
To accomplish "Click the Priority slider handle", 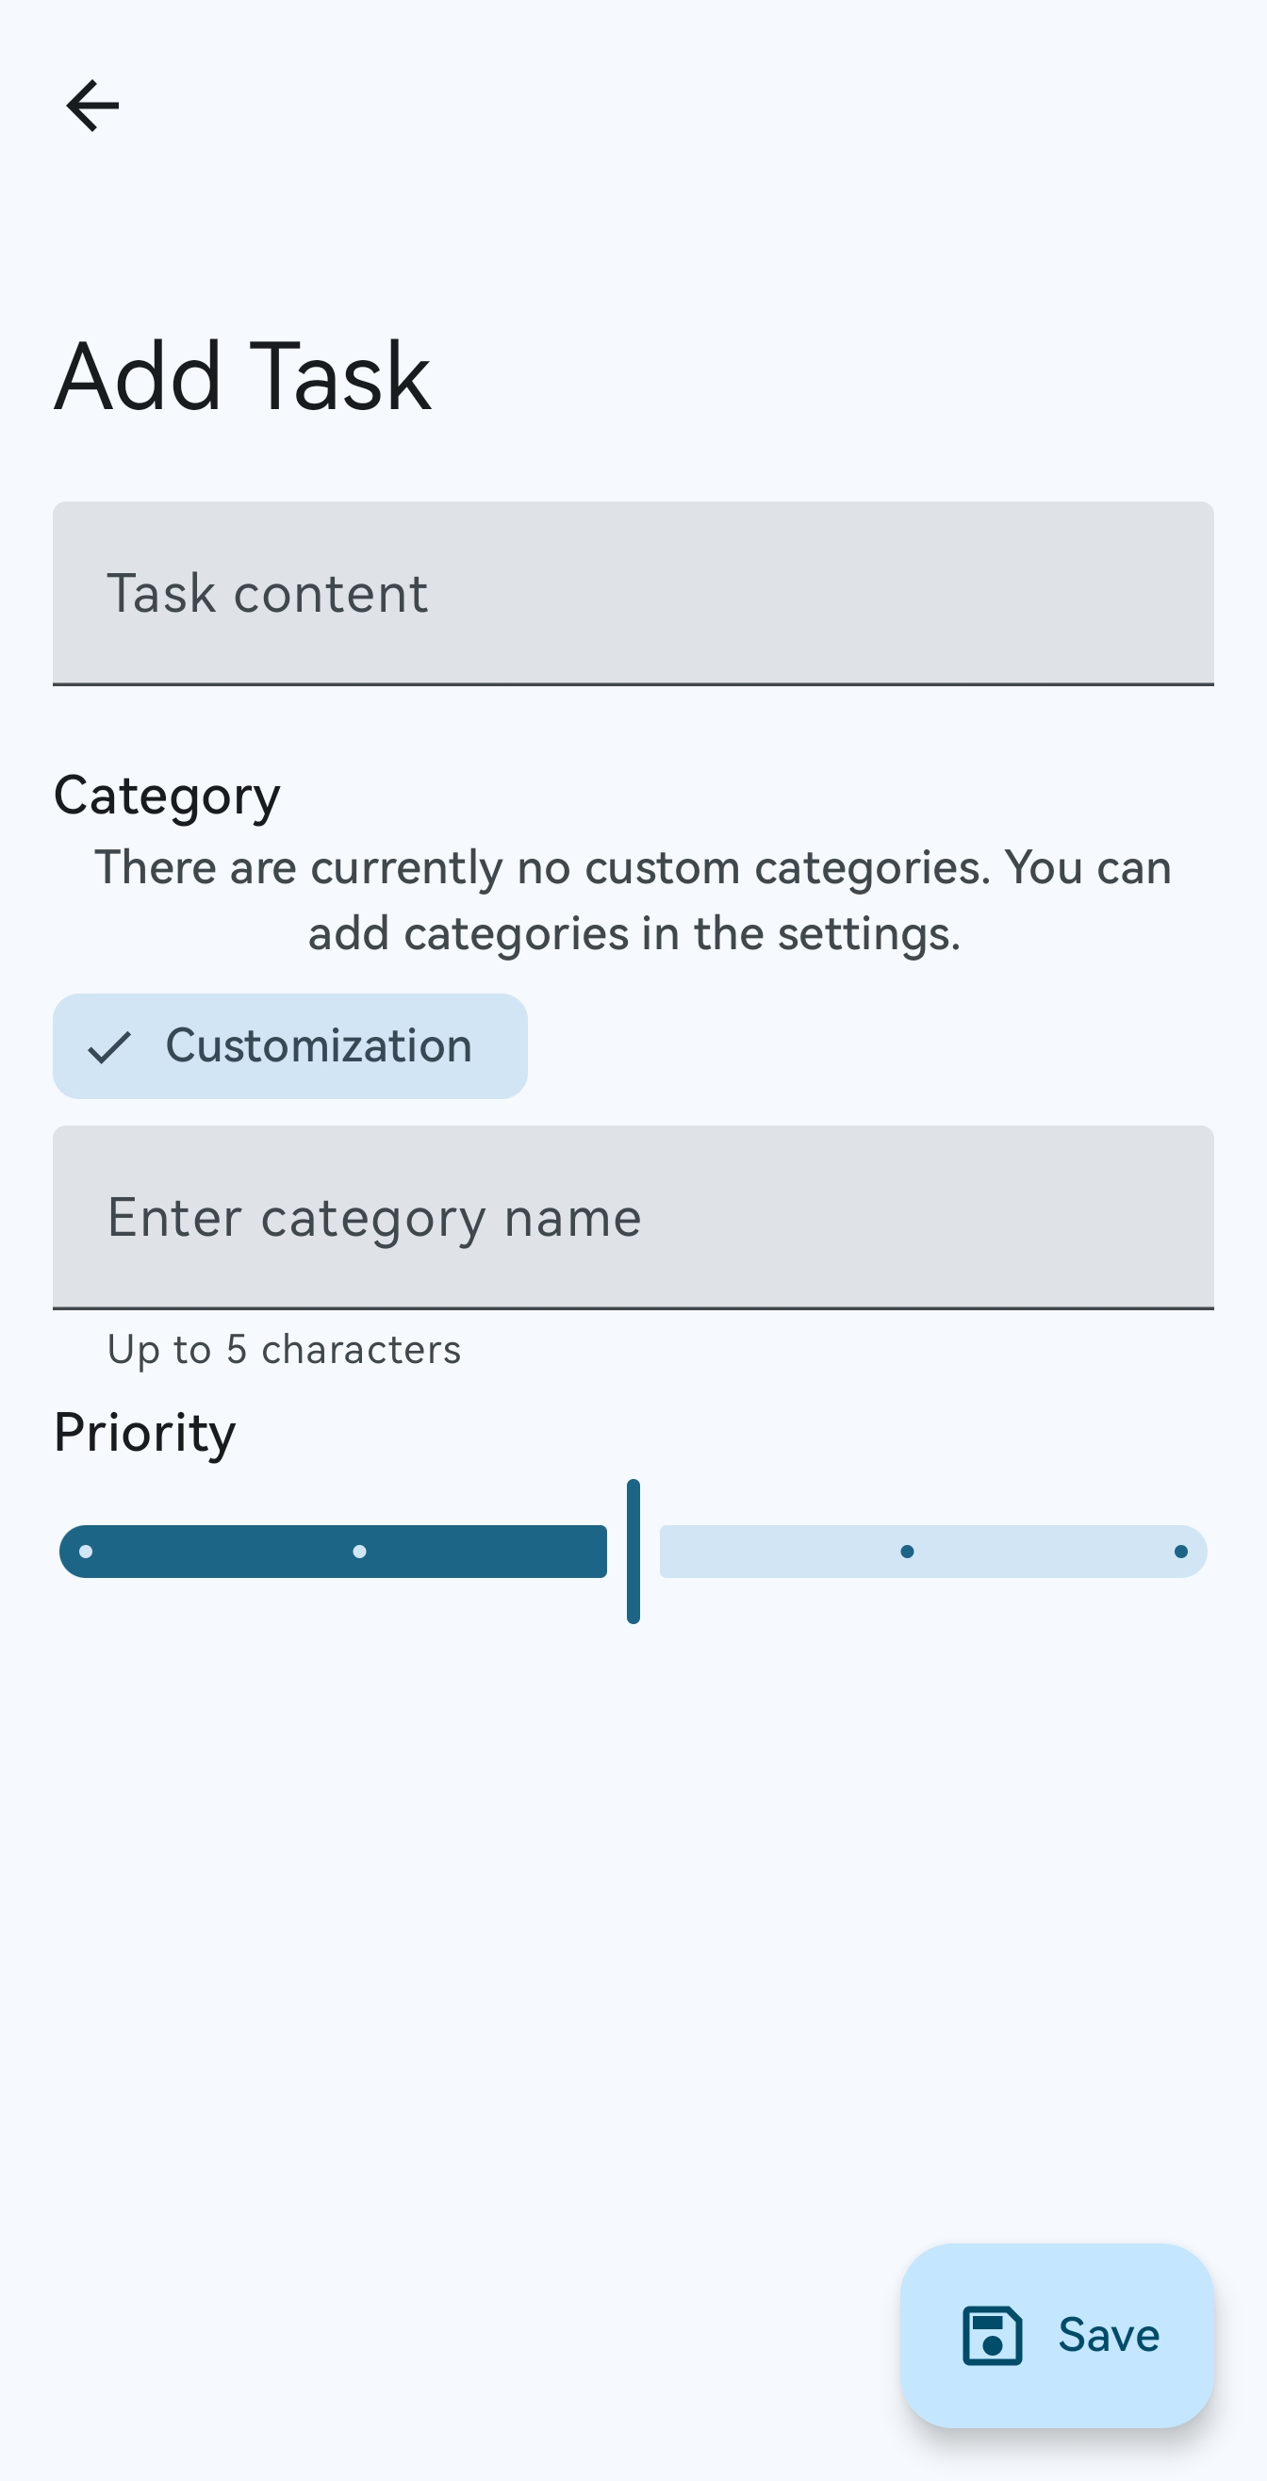I will pyautogui.click(x=633, y=1552).
